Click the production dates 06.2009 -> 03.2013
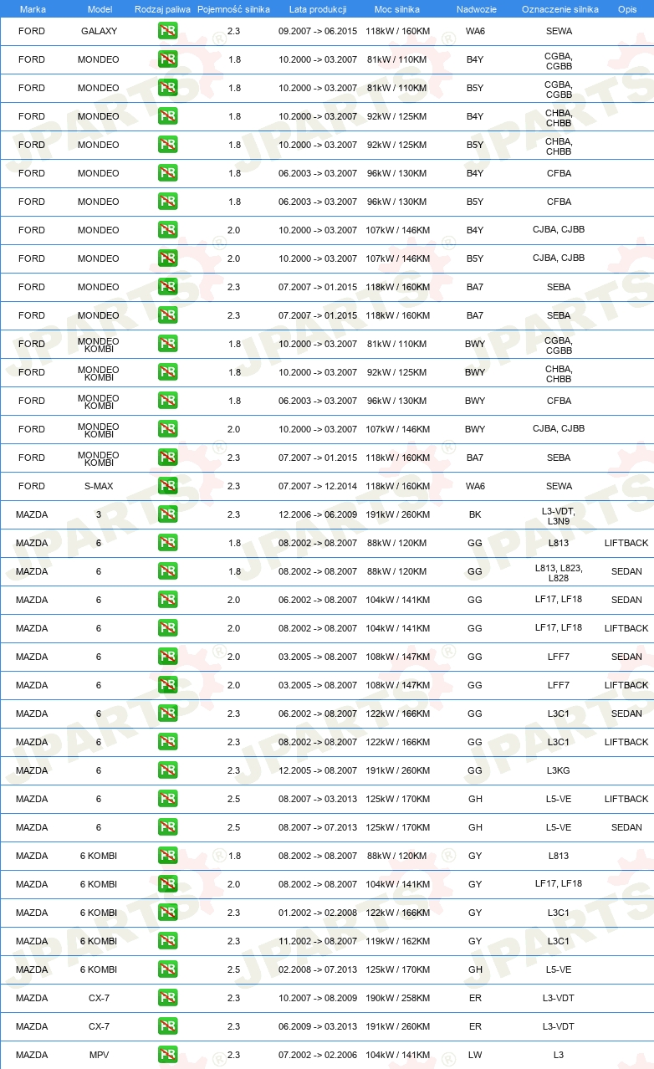 tap(318, 1026)
